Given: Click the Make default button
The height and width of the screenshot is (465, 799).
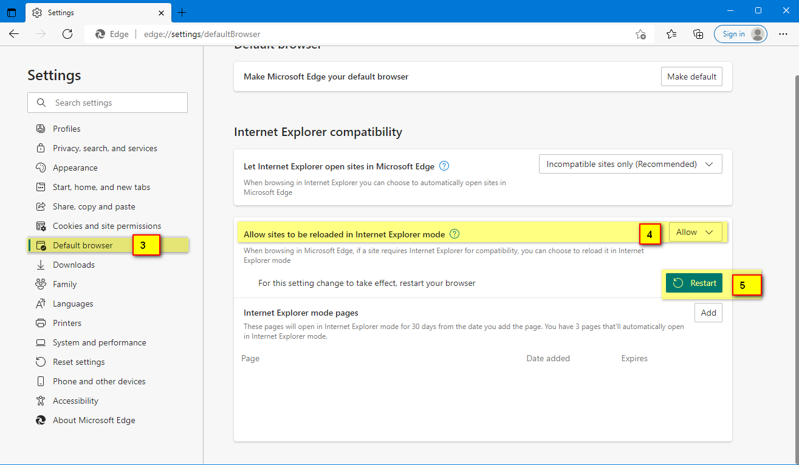Looking at the screenshot, I should click(691, 76).
